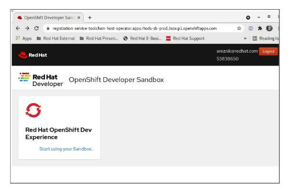290x193 pixels.
Task: Follow the Start using your Sandbox link
Action: pos(66,149)
